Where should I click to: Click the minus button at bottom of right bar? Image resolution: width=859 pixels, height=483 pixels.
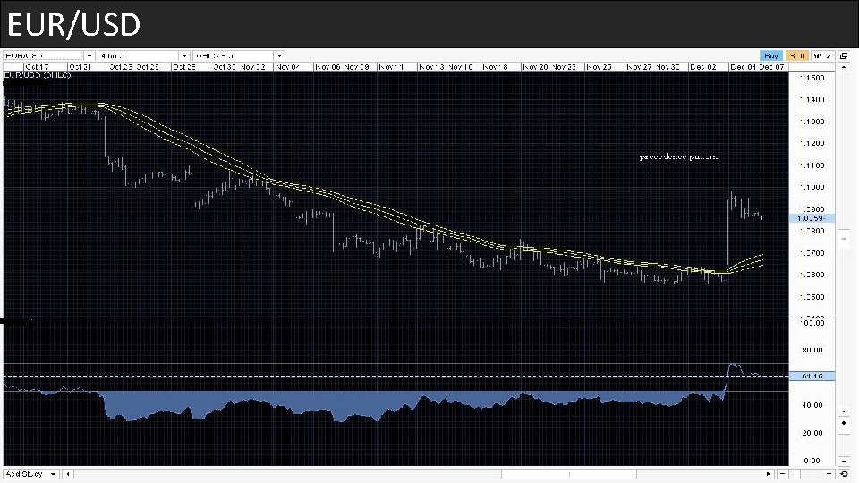pyautogui.click(x=844, y=462)
